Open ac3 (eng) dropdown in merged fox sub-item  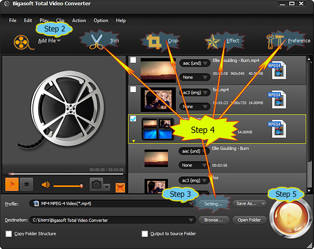pyautogui.click(x=194, y=180)
